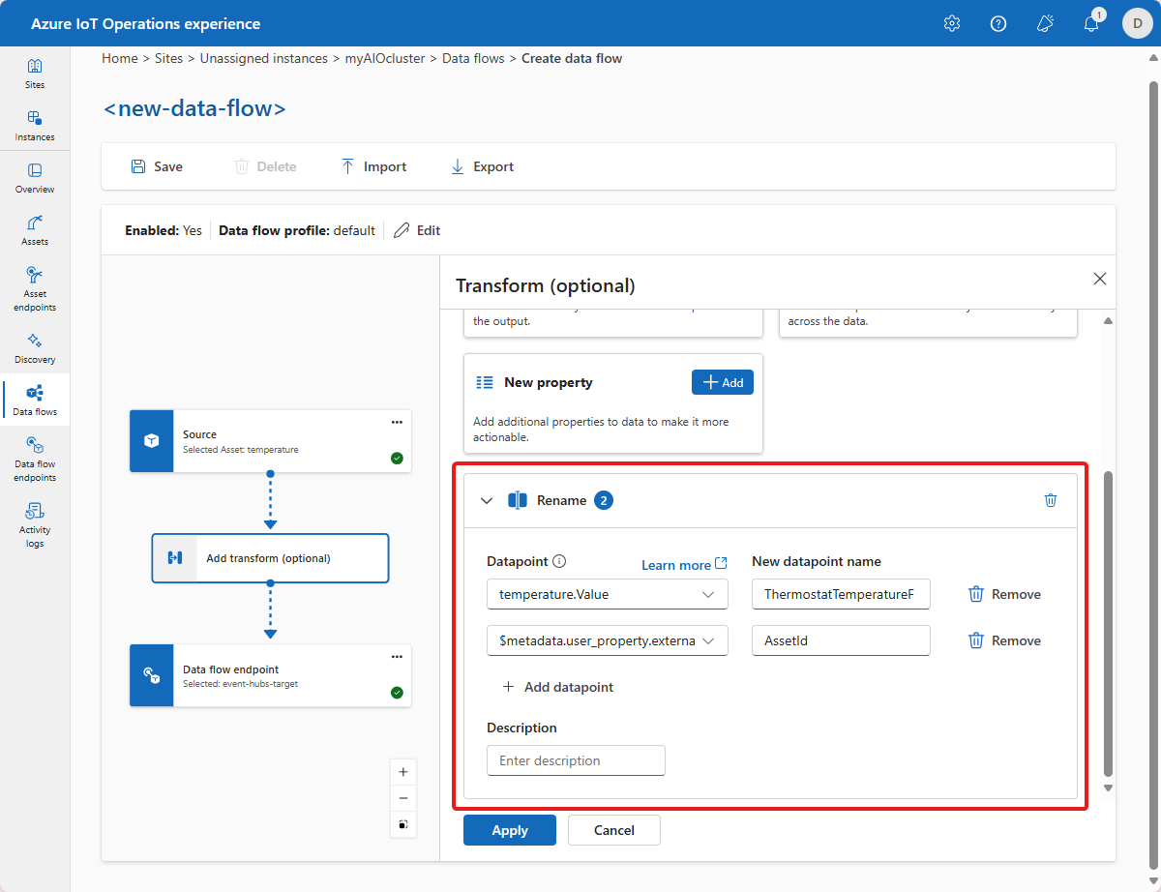Open Assets in the left sidebar
The image size is (1161, 892).
pos(35,229)
